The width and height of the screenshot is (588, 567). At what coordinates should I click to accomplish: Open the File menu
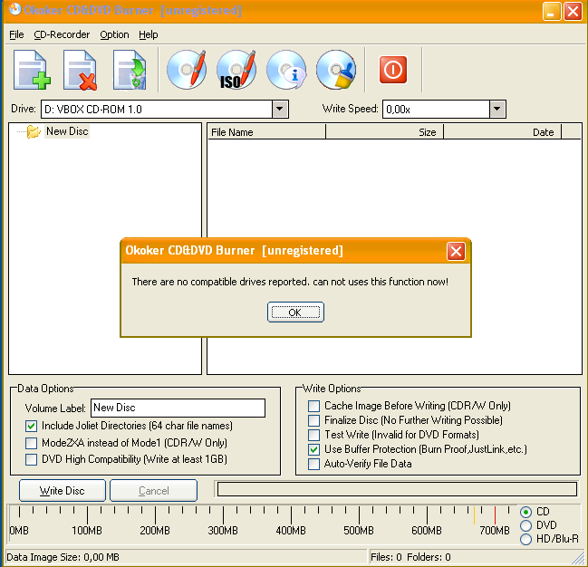pyautogui.click(x=16, y=34)
